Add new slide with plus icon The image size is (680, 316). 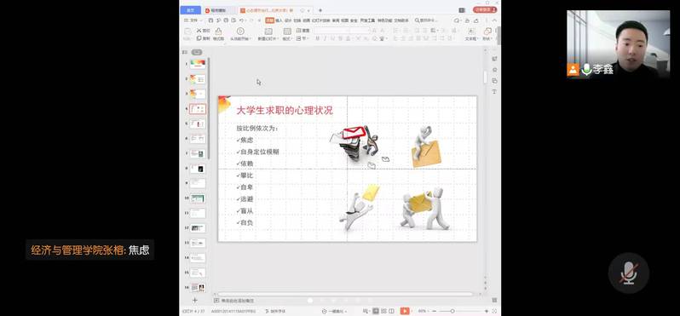(195, 300)
